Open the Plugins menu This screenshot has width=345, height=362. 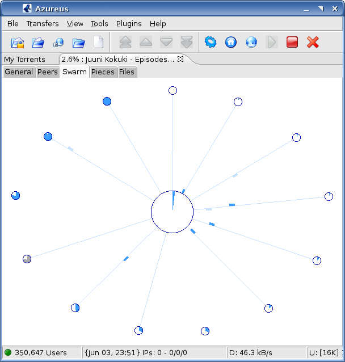[129, 24]
